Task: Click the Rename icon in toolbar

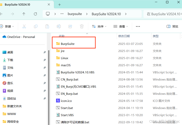Action: coord(59,26)
